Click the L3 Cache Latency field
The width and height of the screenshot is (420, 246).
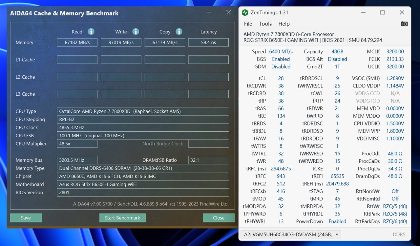(208, 94)
